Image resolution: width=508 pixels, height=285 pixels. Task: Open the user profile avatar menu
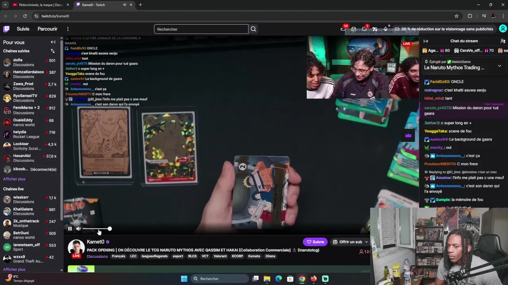tap(503, 29)
